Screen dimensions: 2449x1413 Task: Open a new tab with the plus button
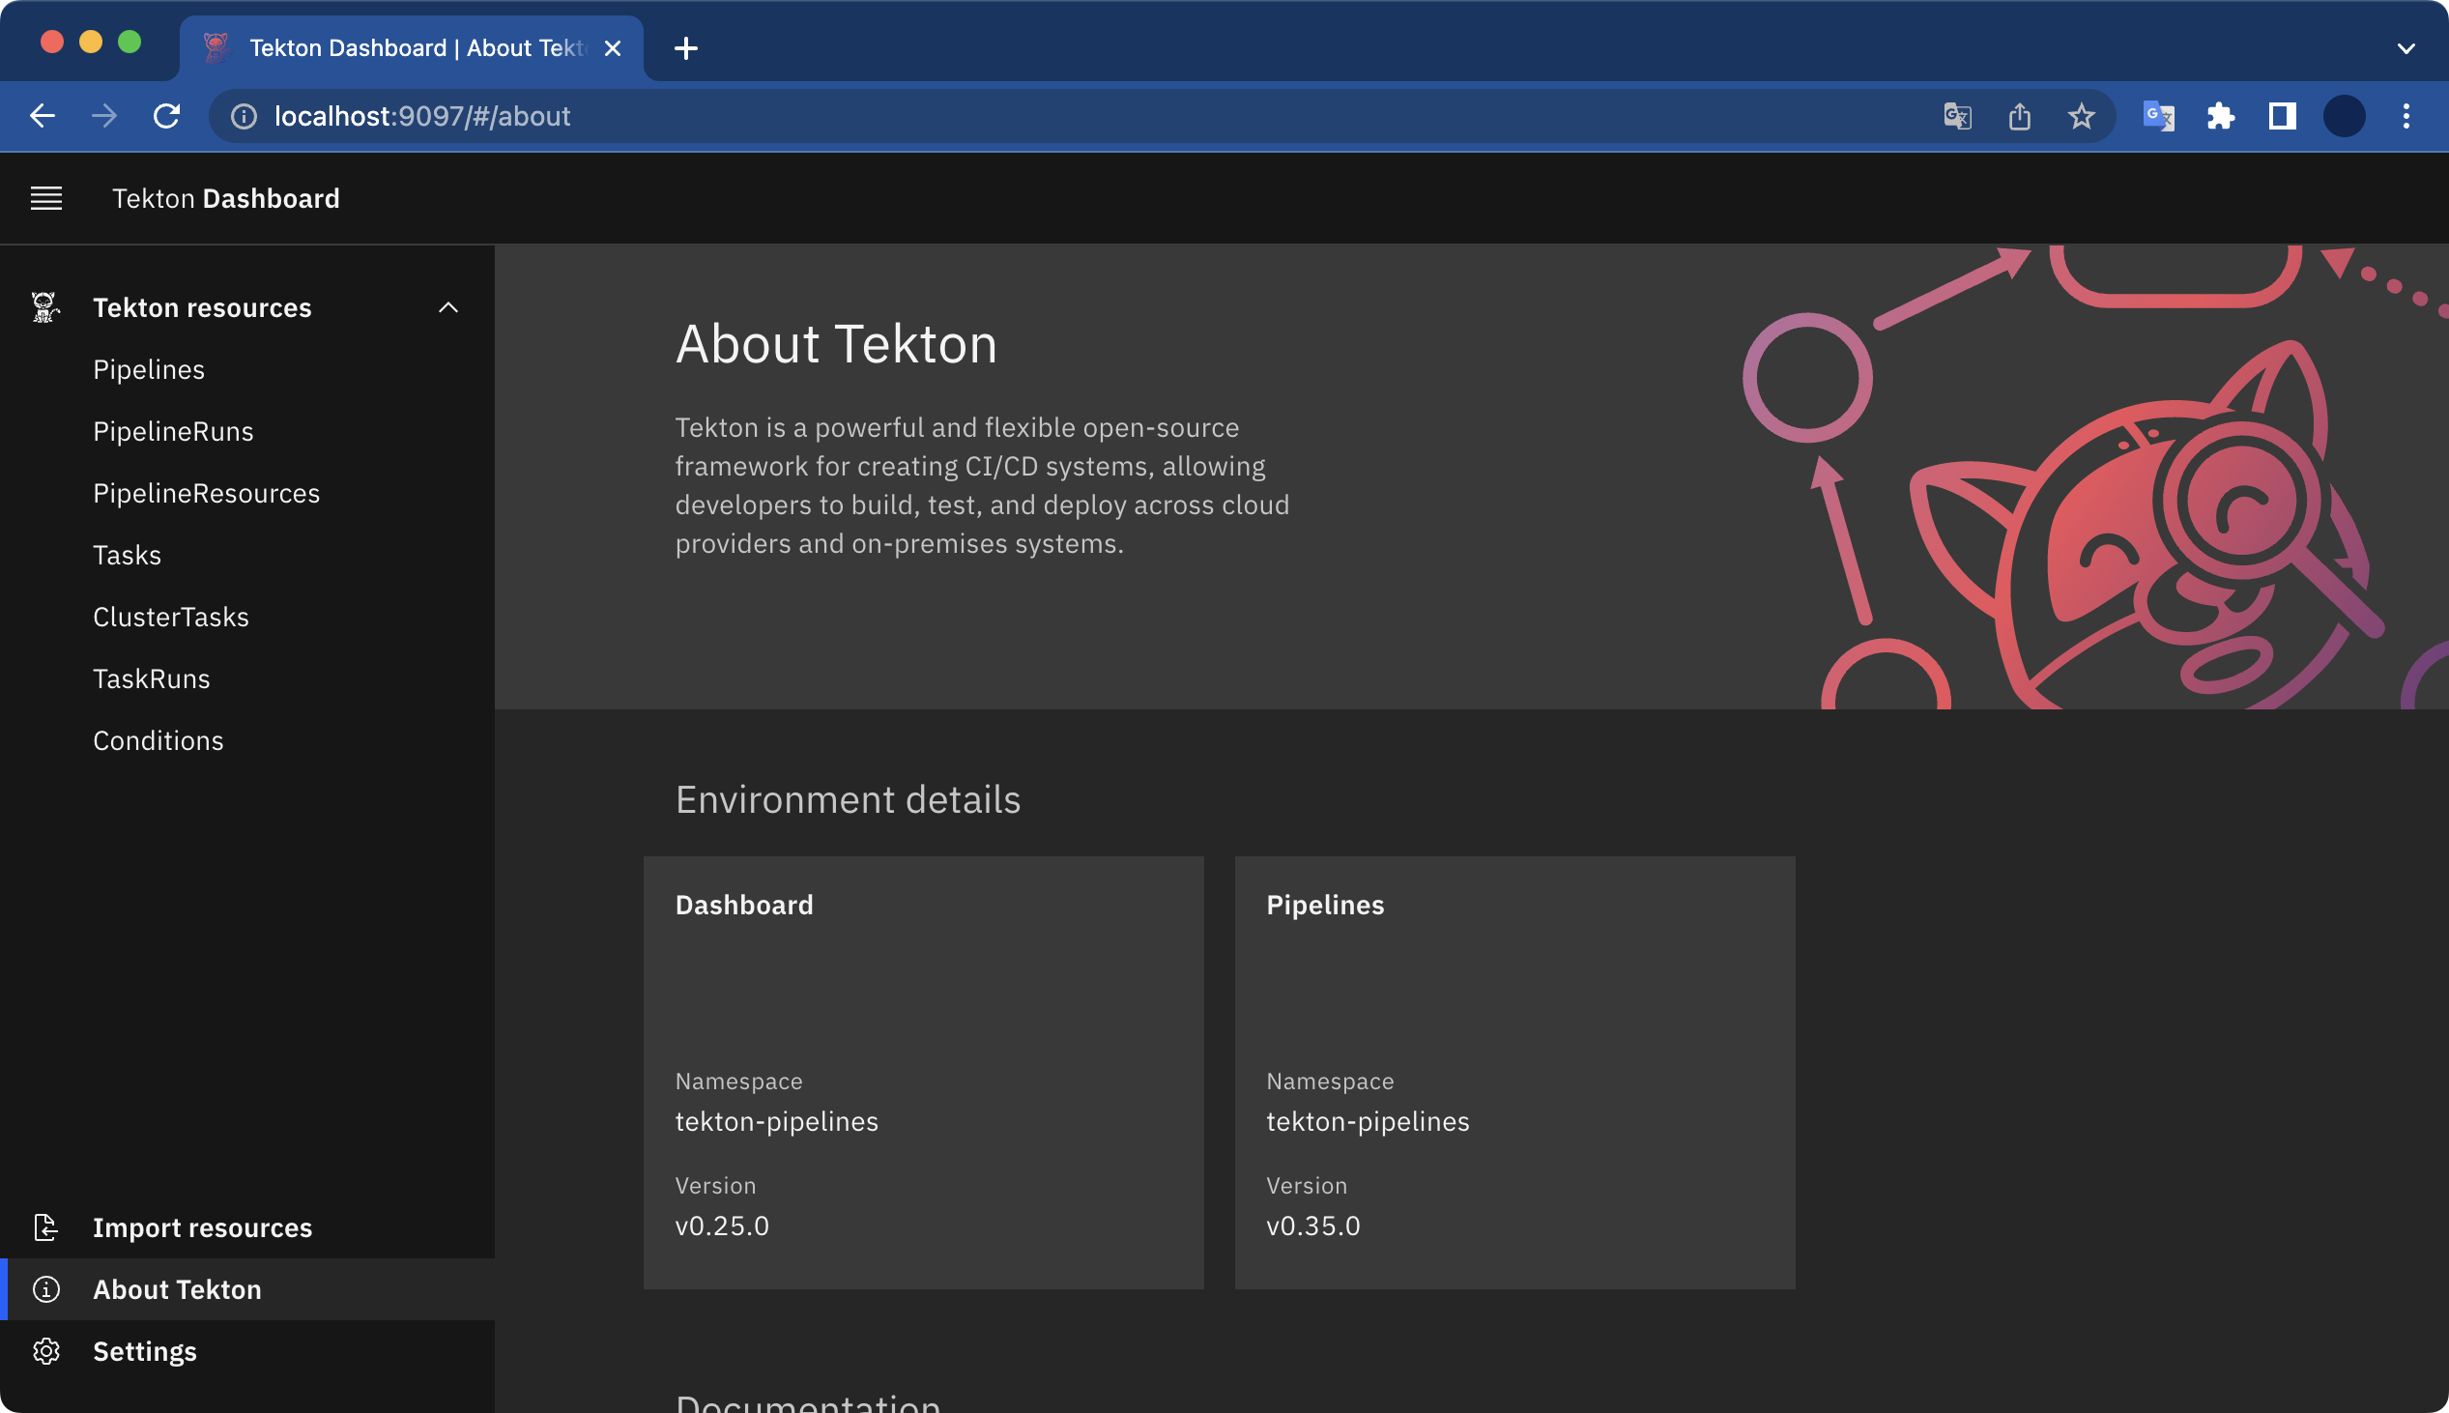(x=686, y=47)
